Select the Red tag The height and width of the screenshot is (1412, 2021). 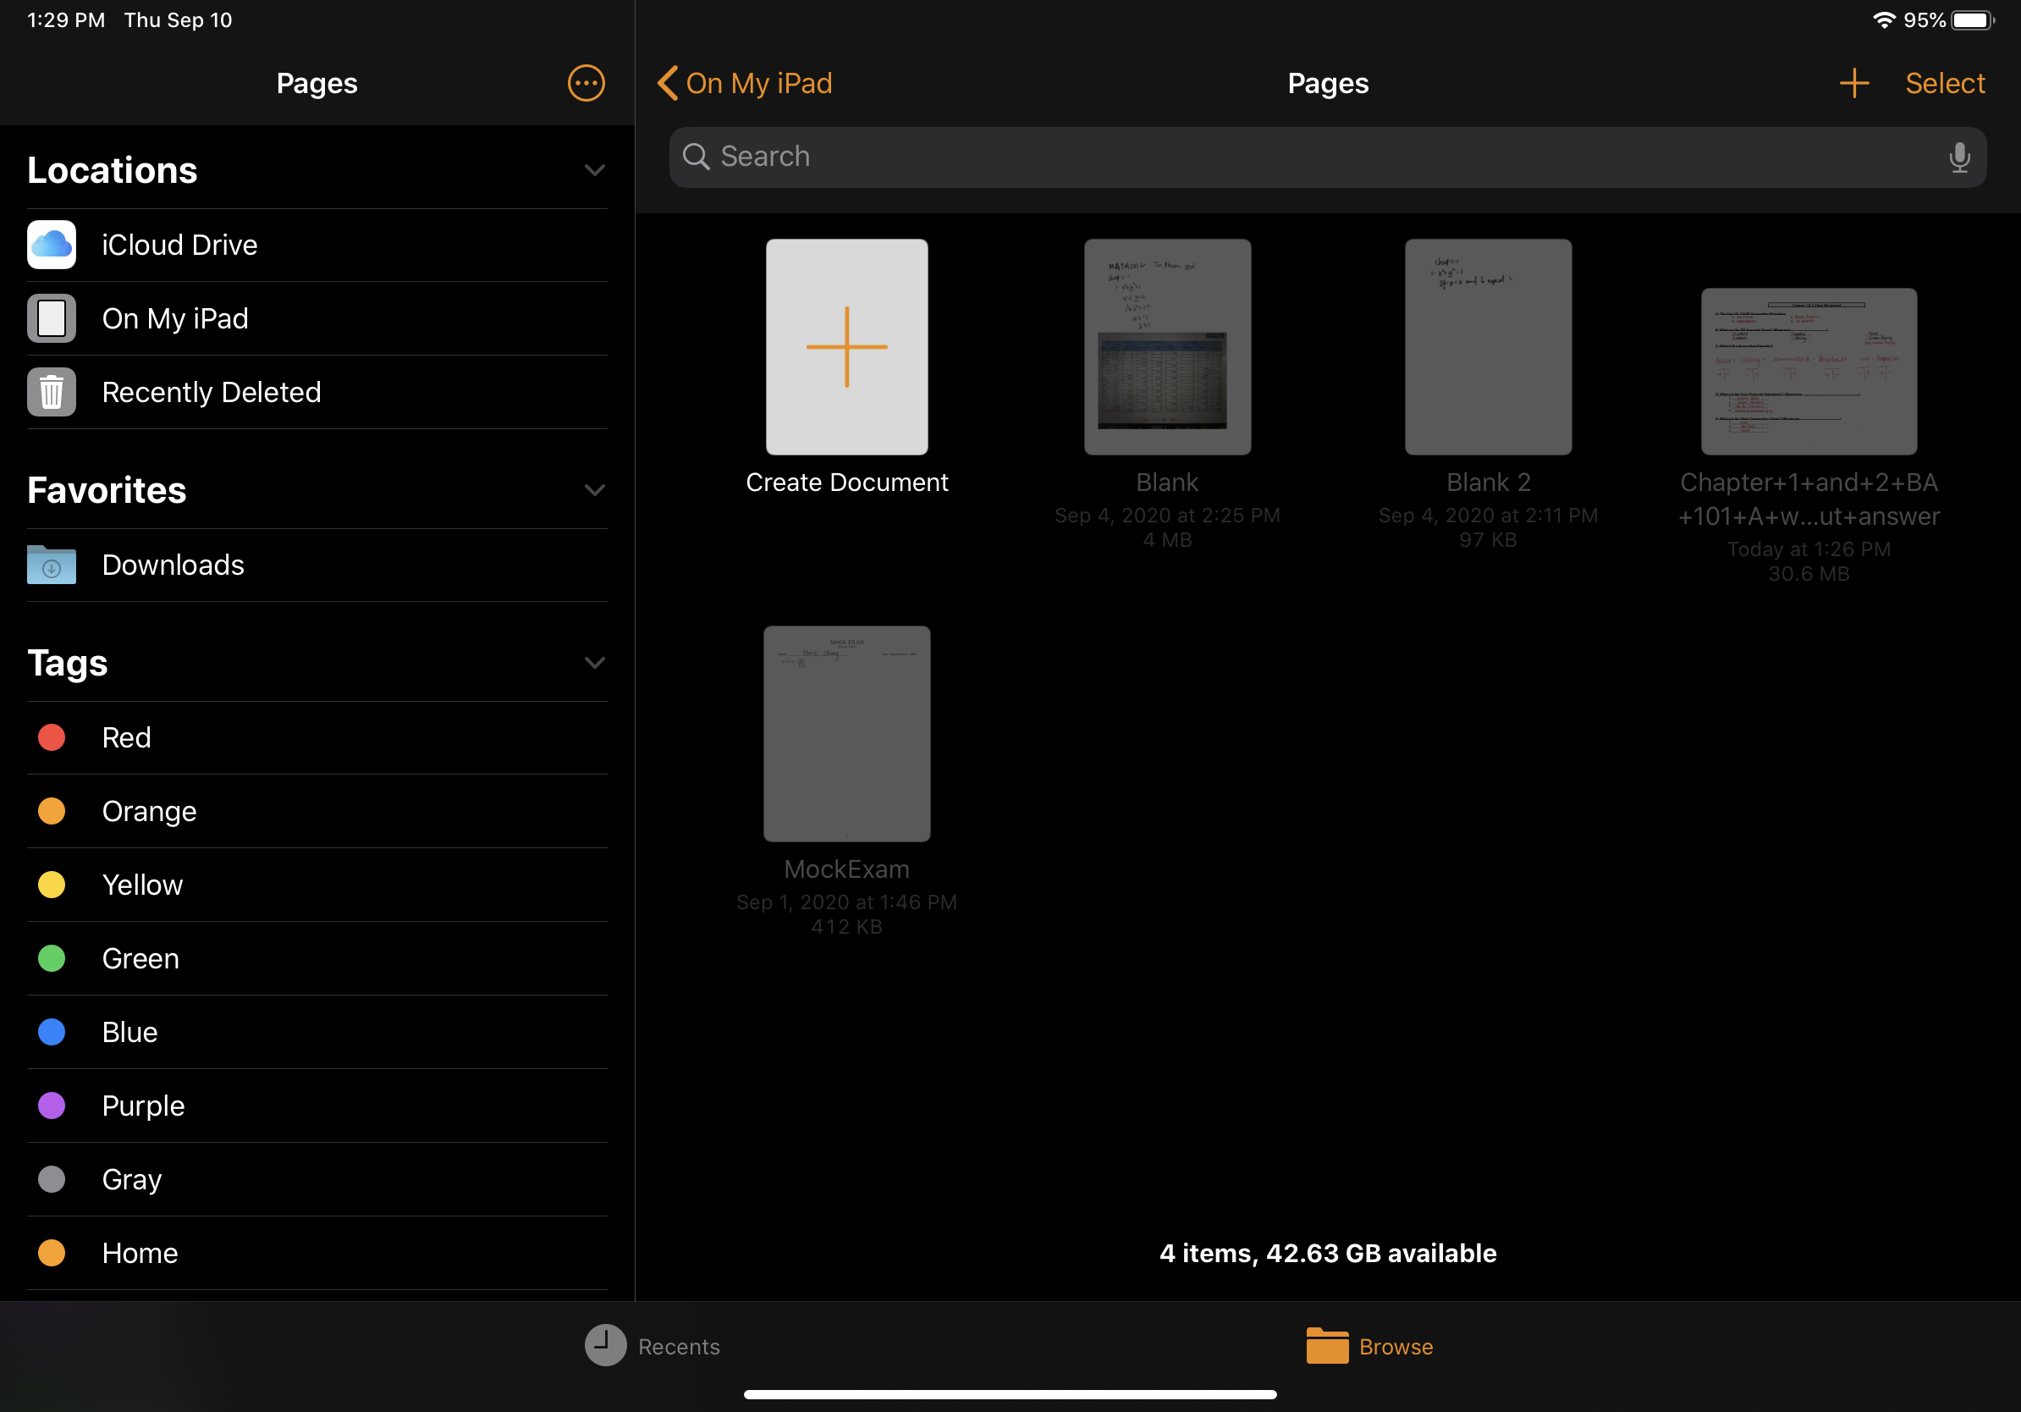pos(125,737)
